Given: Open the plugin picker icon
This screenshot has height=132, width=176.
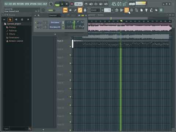Looking at the screenshot, I should coord(146,10).
